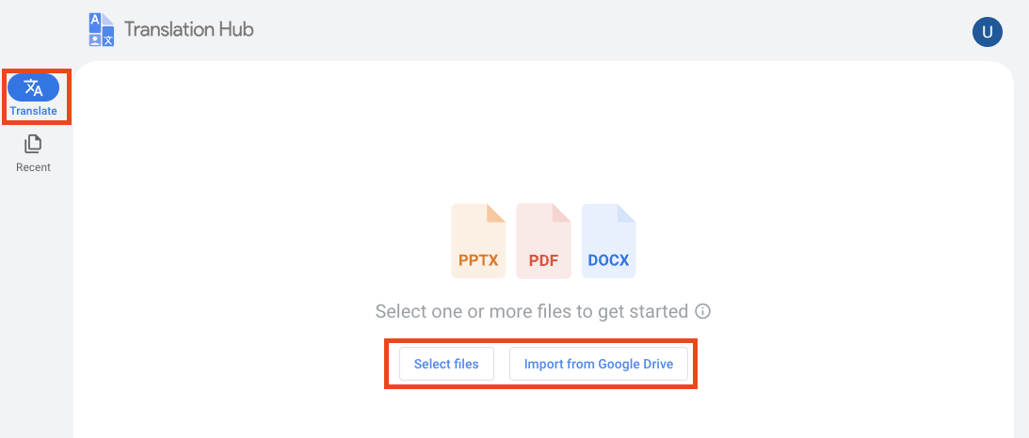Click the DOCX text on the blue file
The width and height of the screenshot is (1029, 438).
pos(608,260)
